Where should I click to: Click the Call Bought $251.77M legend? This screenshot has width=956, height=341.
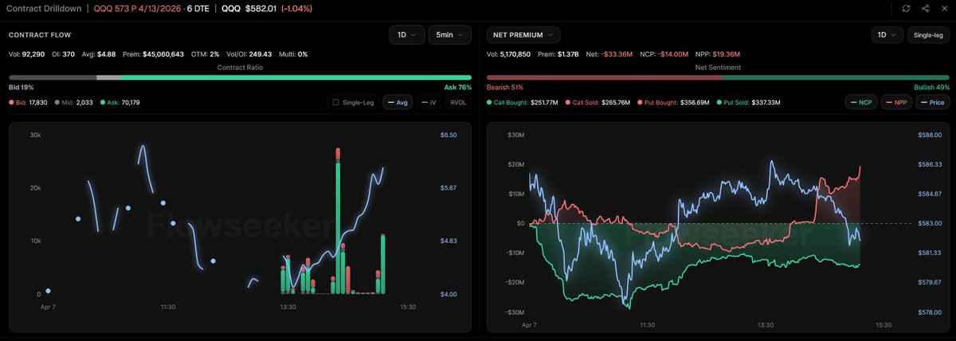click(x=523, y=102)
